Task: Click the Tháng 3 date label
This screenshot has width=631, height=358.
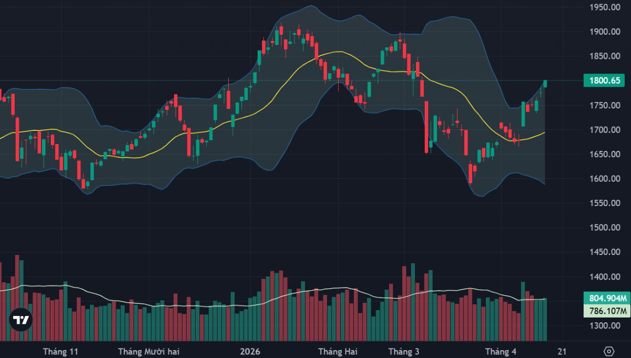Action: pos(404,351)
